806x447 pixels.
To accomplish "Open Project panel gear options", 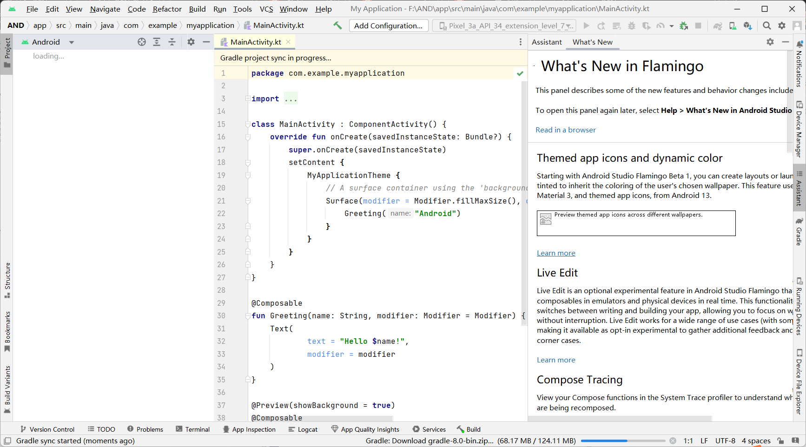I will [x=191, y=42].
